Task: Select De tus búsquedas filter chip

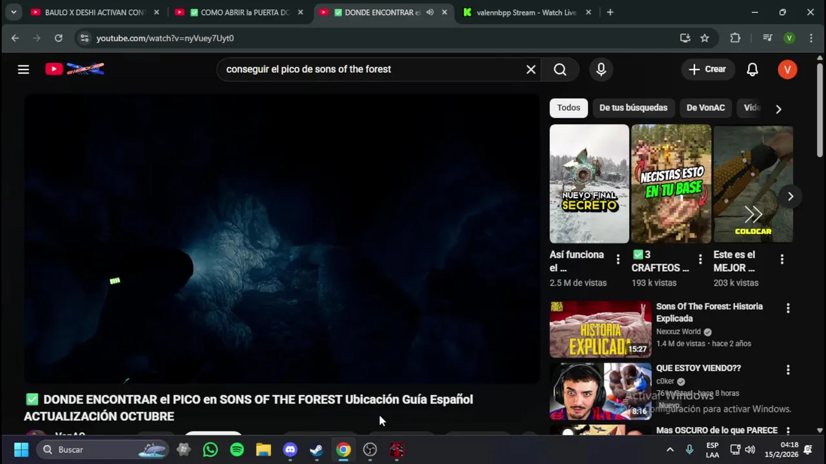Action: click(633, 108)
